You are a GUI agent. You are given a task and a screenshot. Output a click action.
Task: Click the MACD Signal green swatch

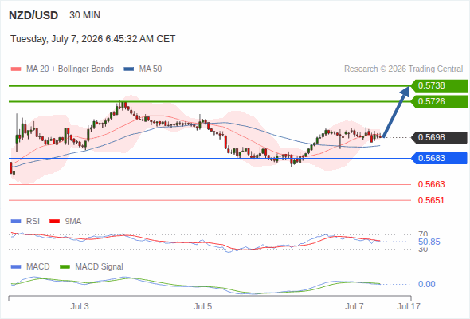click(x=65, y=267)
